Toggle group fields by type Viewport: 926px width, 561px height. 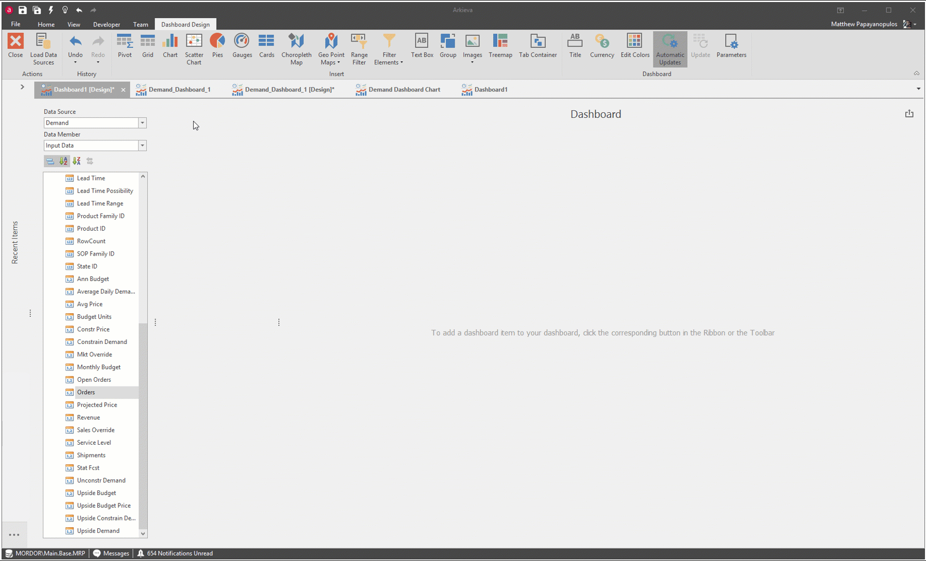[x=50, y=161]
